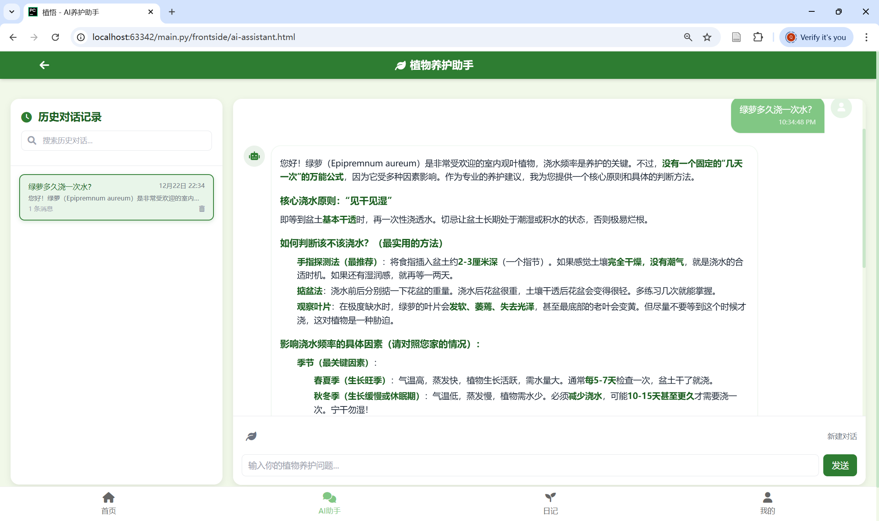Open the browser extensions puzzle icon
Screen dimensions: 879x521
[x=758, y=37]
